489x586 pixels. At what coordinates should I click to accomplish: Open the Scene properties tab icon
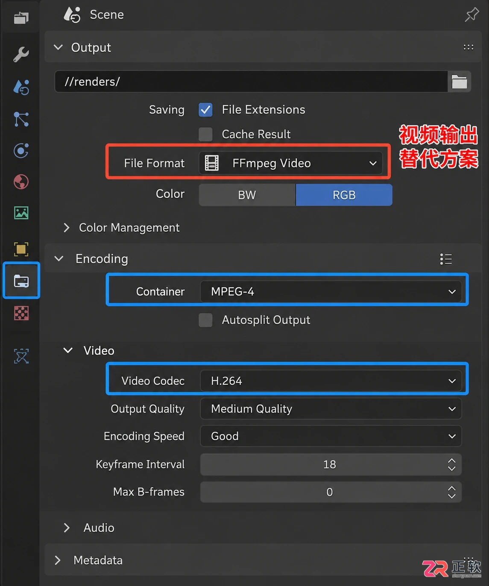pos(21,87)
